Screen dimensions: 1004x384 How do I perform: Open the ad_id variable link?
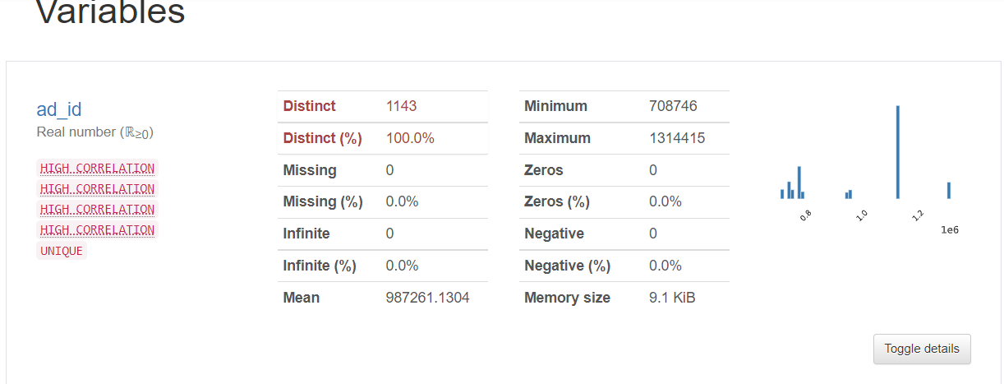(x=59, y=109)
